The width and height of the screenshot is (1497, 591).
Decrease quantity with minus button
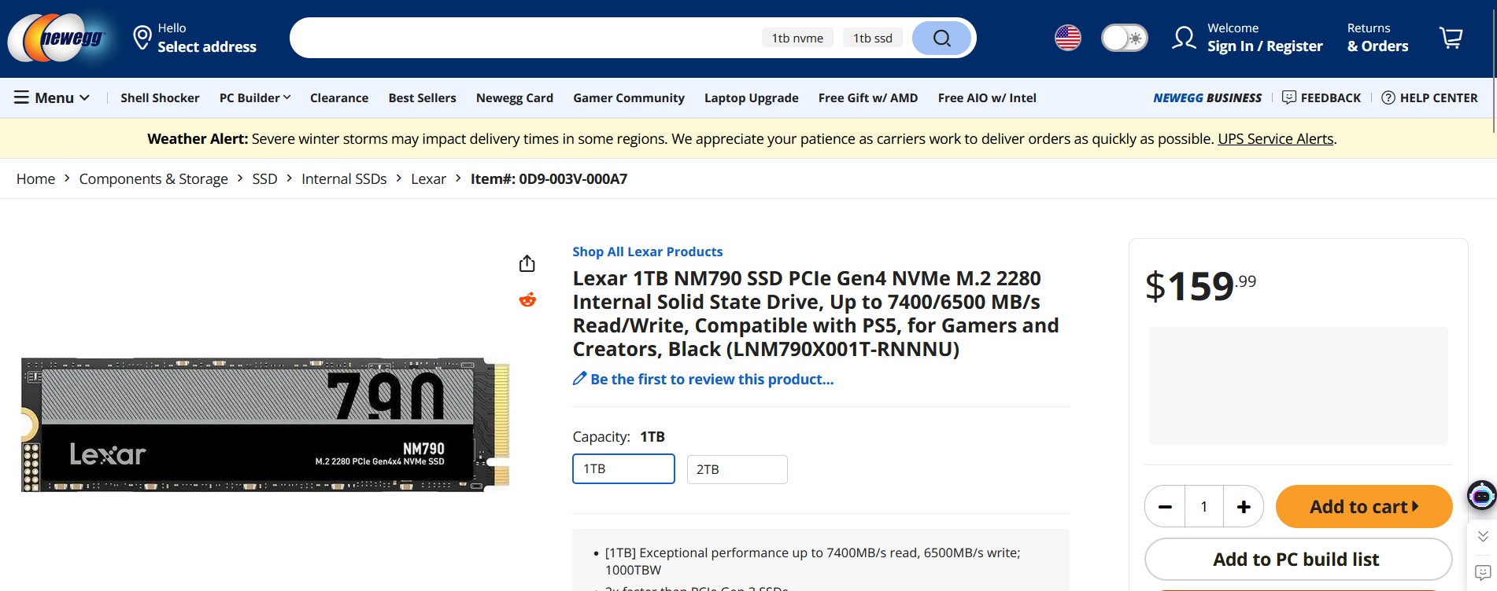click(1165, 507)
